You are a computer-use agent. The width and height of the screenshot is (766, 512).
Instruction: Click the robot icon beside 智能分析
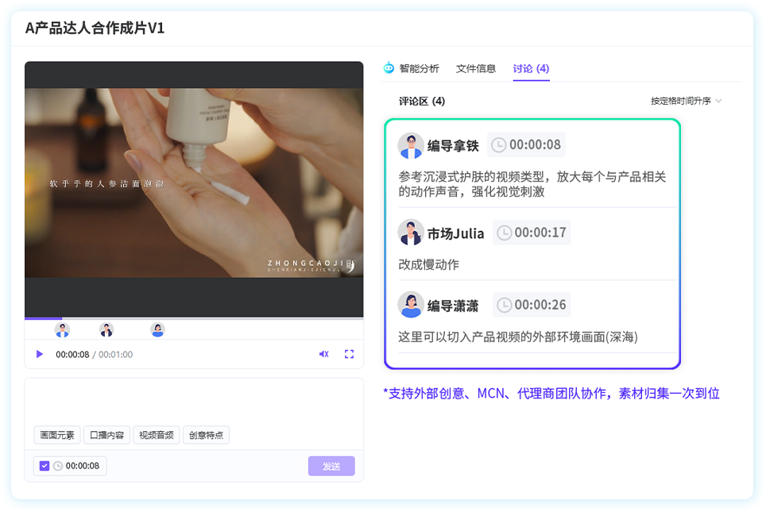point(389,67)
